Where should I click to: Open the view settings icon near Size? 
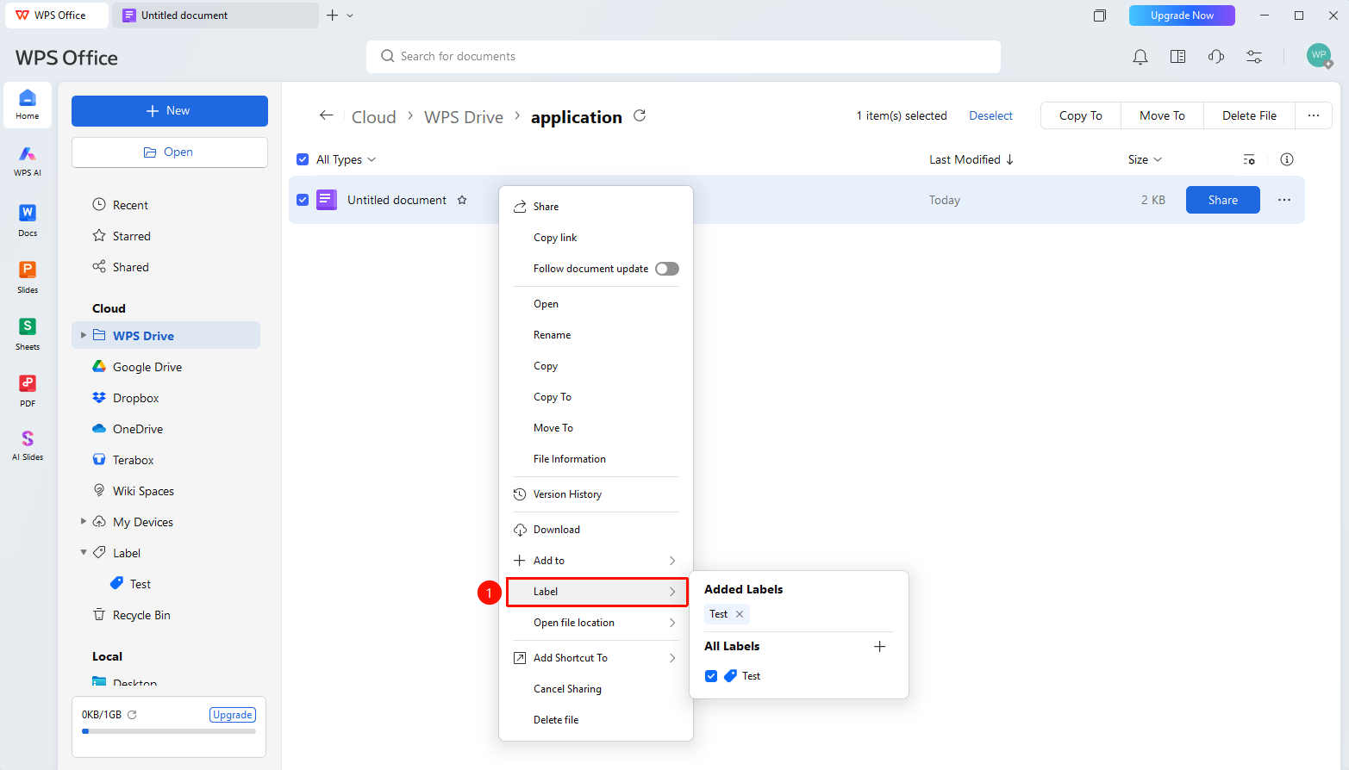pyautogui.click(x=1249, y=159)
